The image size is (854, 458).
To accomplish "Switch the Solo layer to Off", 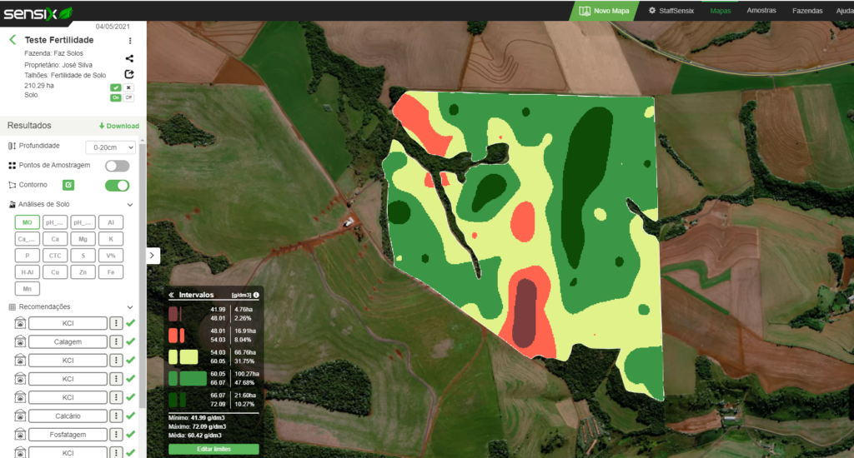I will [x=128, y=97].
